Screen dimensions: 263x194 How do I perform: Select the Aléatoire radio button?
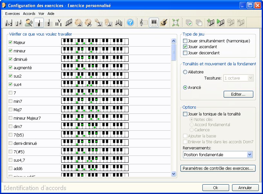185,72
